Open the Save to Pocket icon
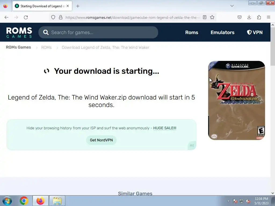The height and width of the screenshot is (206, 275). point(240,17)
